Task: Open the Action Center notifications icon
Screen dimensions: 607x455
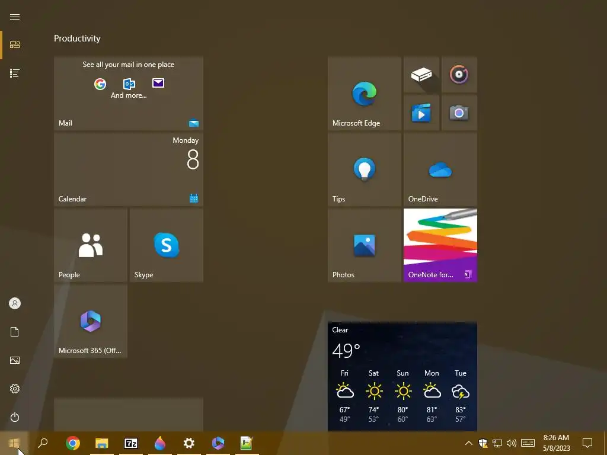Action: click(x=587, y=443)
